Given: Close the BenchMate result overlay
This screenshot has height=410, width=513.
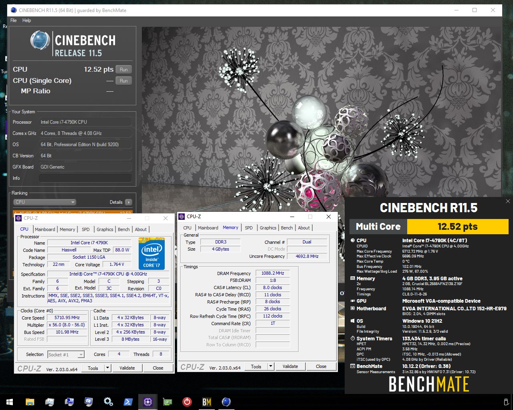Looking at the screenshot, I should [507, 201].
